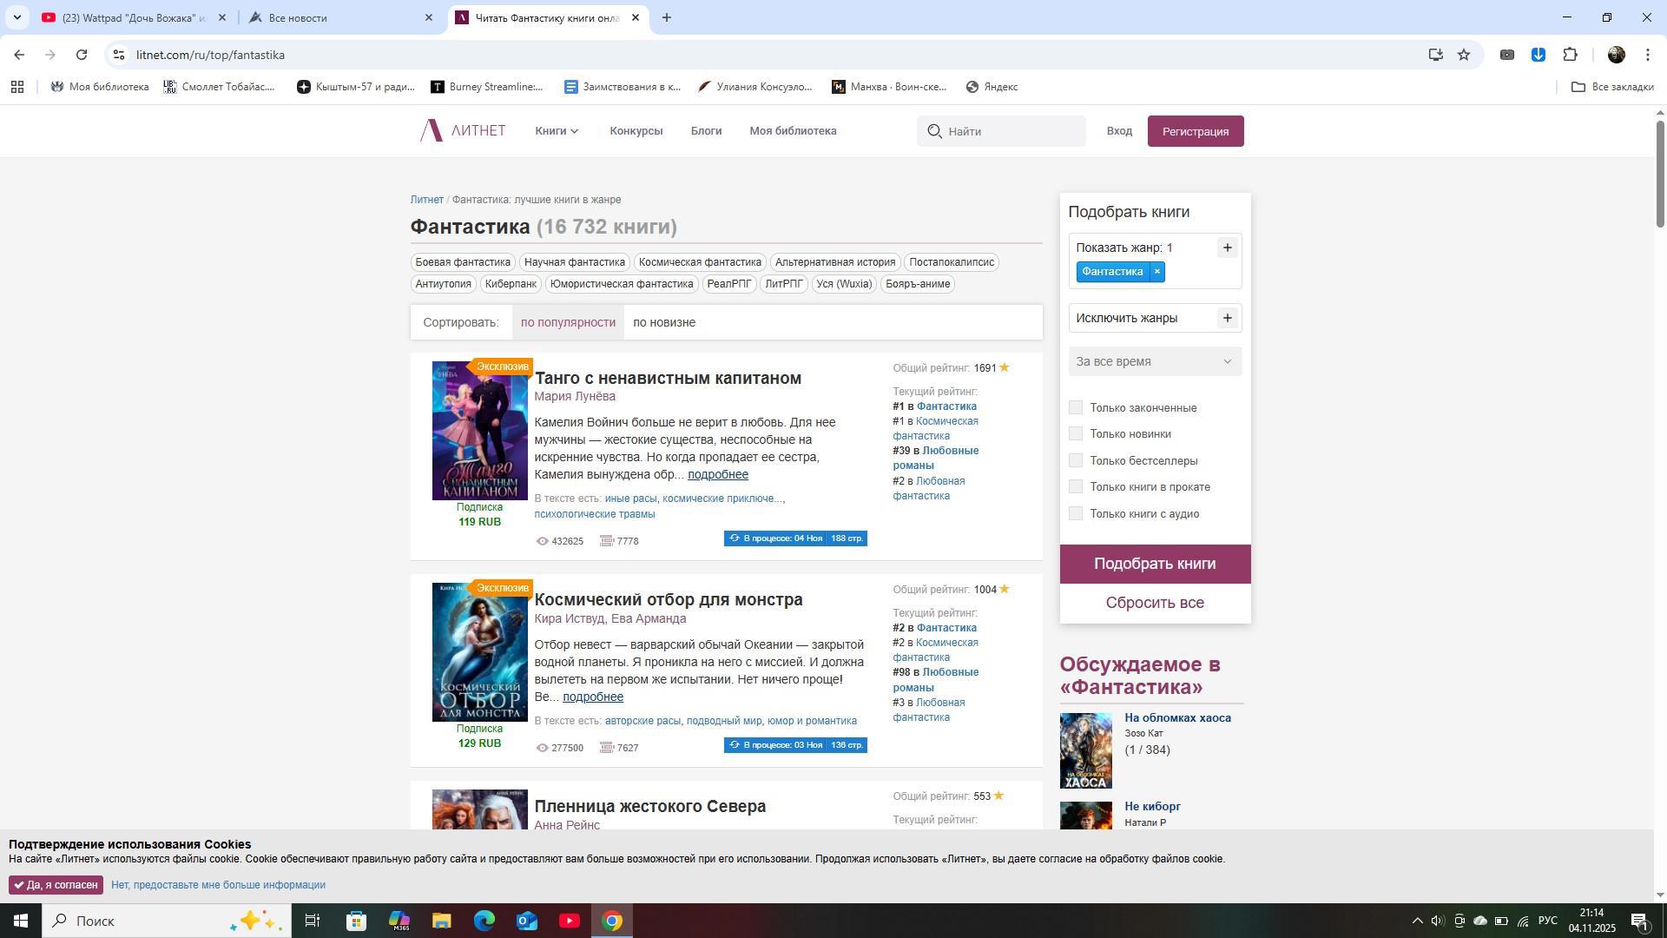
Task: Open the tab search dropdown arrow
Action: [16, 17]
